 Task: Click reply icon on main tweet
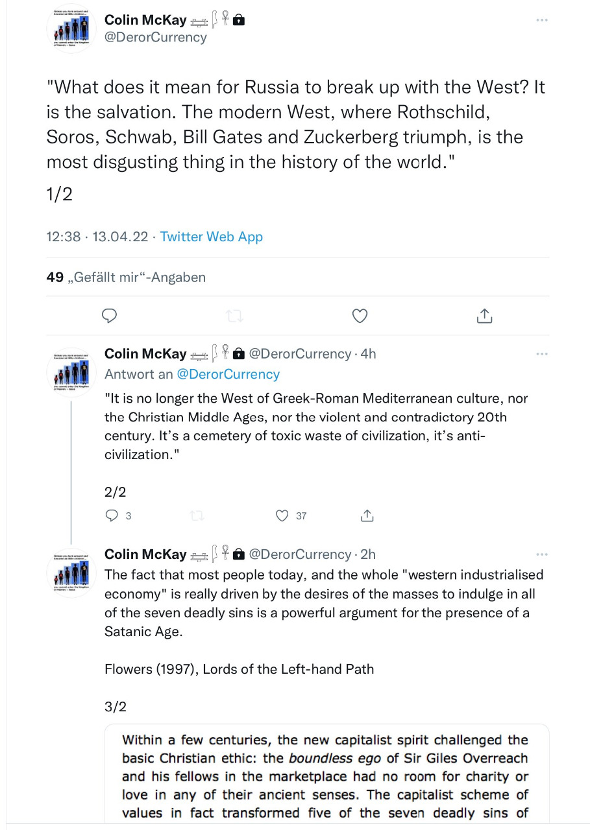pyautogui.click(x=110, y=316)
